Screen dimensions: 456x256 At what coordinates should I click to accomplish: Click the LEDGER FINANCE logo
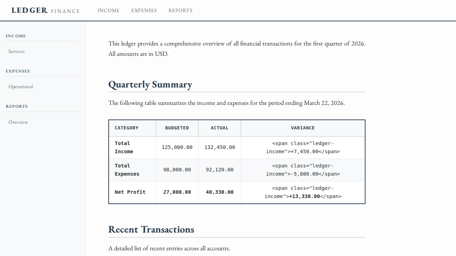pyautogui.click(x=46, y=10)
